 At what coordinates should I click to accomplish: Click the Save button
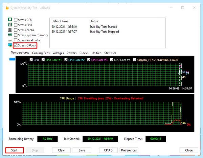(82, 150)
